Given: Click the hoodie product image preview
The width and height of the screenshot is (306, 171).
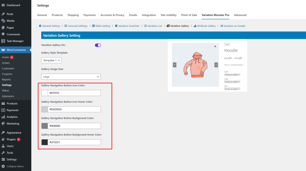Looking at the screenshot, I should [195, 65].
